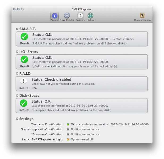
Task: Expand the S.M.A.R.T. section arrow
Action: [17, 29]
